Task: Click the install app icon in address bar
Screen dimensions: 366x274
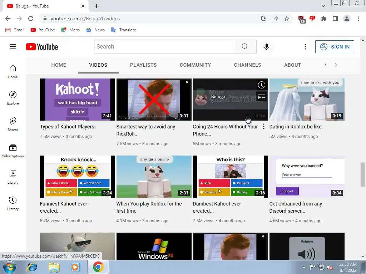Action: [263, 19]
